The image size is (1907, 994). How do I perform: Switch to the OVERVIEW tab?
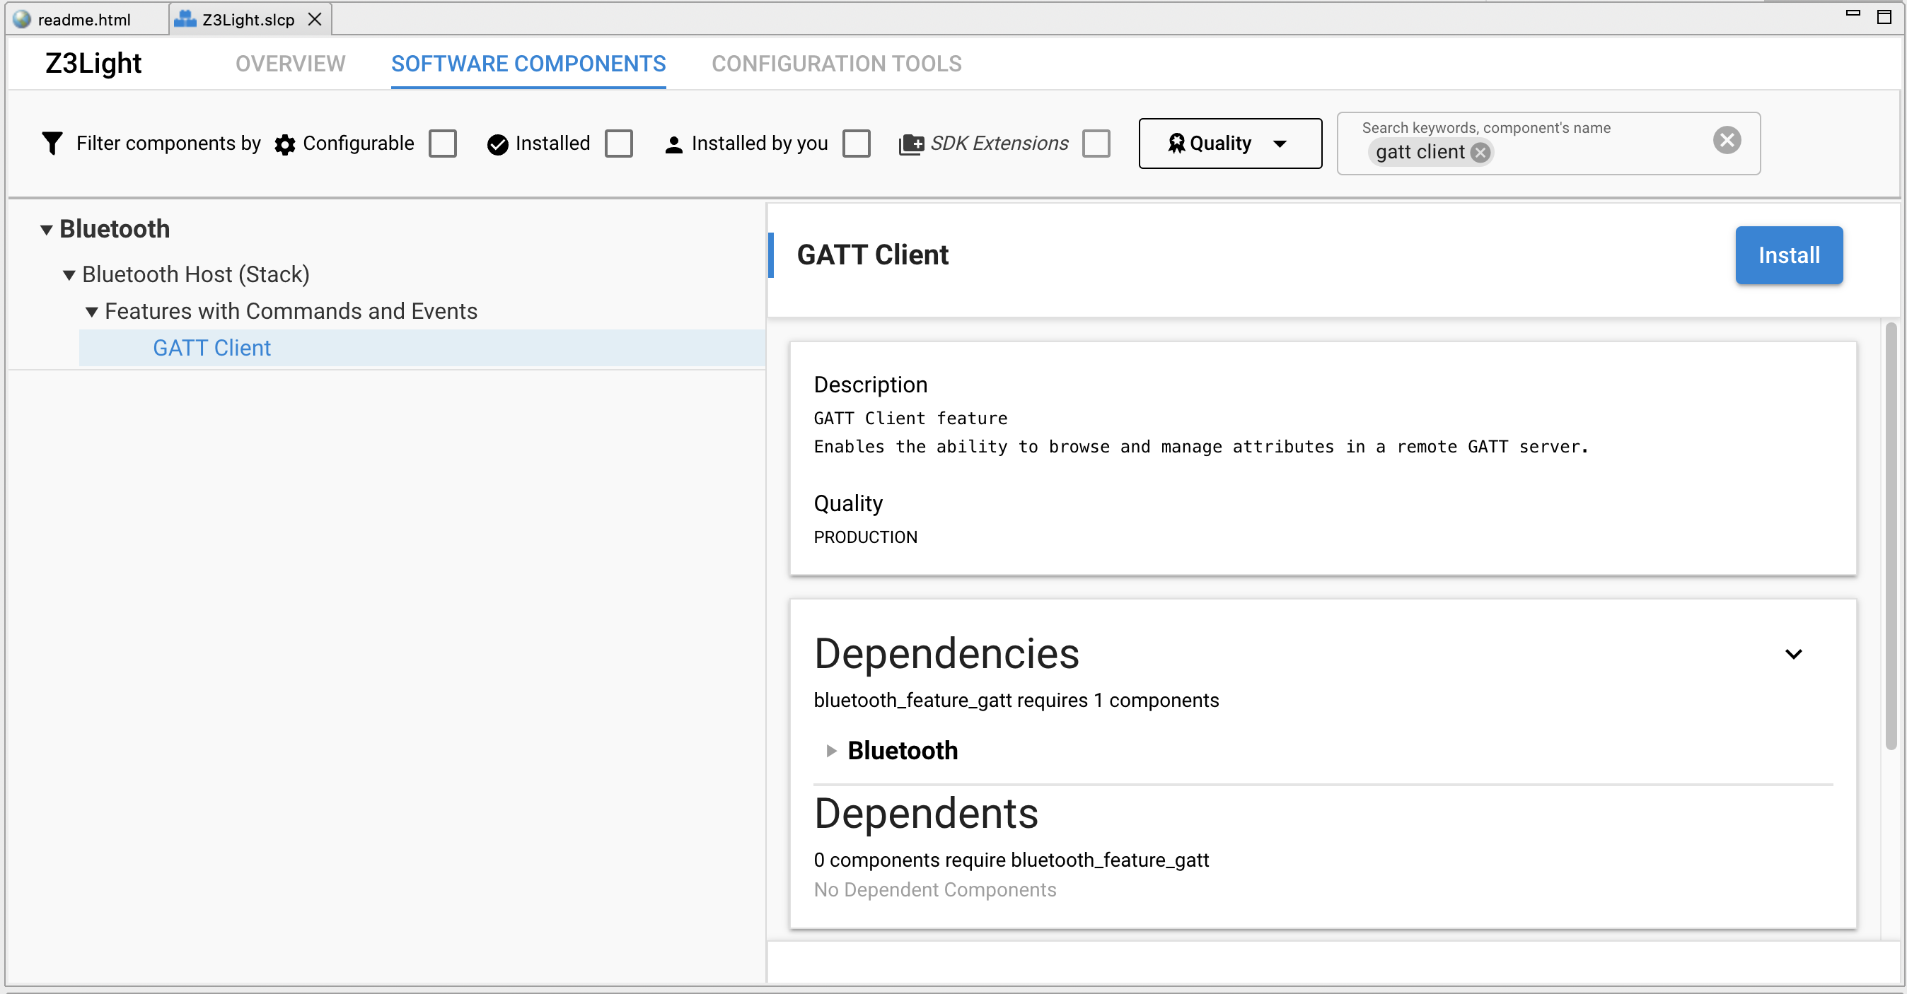290,64
